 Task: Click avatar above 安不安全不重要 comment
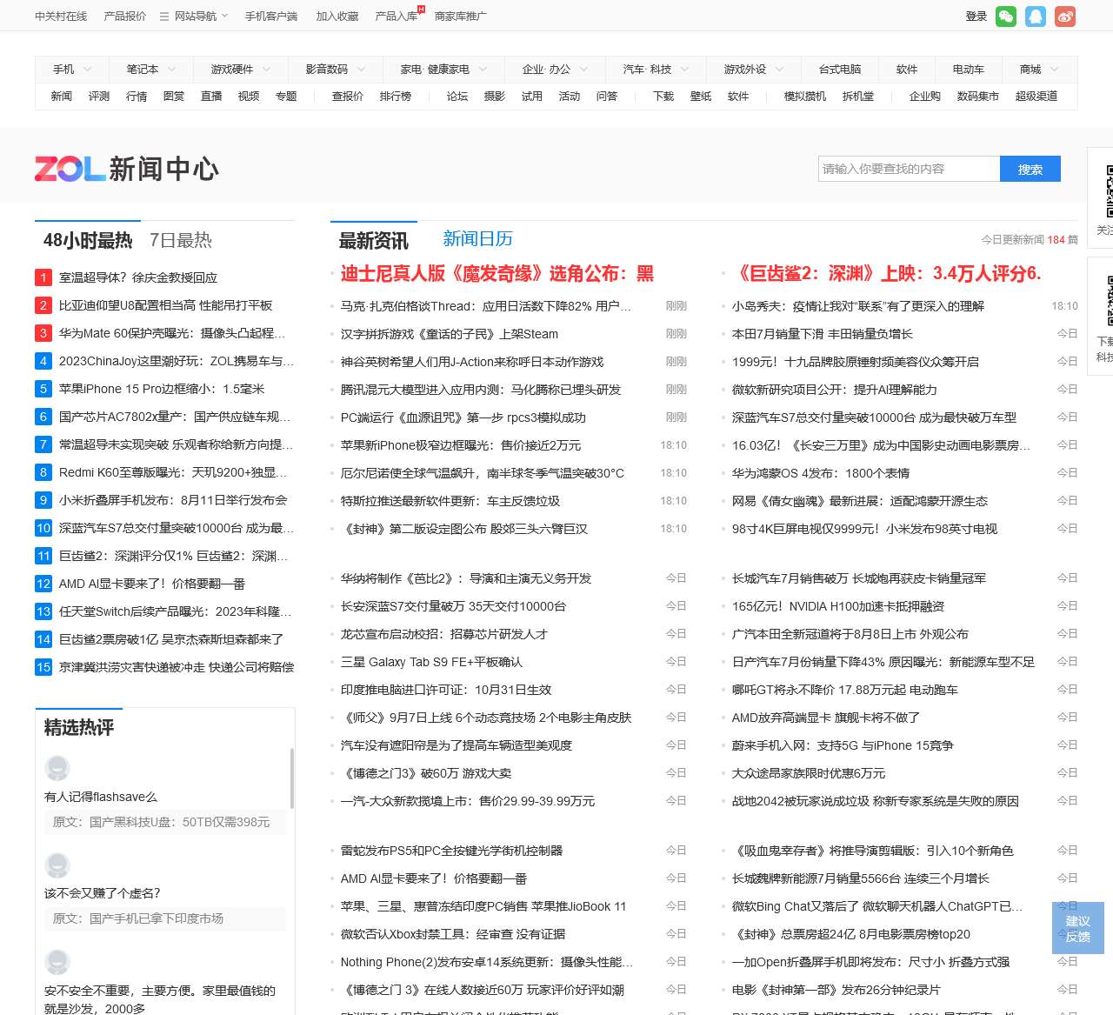tap(57, 961)
